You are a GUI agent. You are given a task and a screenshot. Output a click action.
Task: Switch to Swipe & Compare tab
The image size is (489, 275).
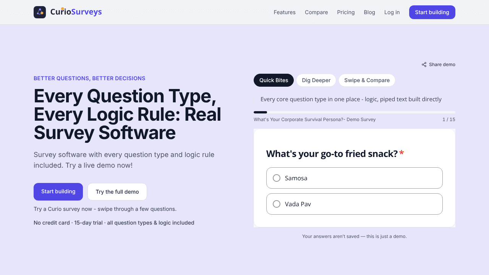[367, 80]
